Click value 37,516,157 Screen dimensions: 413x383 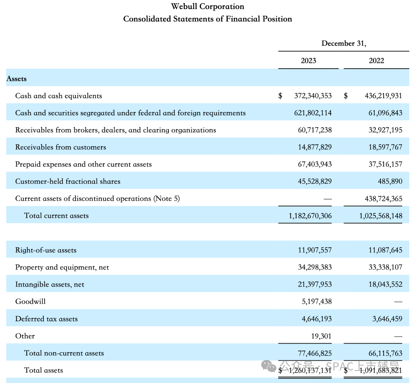(385, 164)
